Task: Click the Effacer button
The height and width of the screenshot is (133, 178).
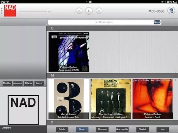Action: click(x=28, y=83)
